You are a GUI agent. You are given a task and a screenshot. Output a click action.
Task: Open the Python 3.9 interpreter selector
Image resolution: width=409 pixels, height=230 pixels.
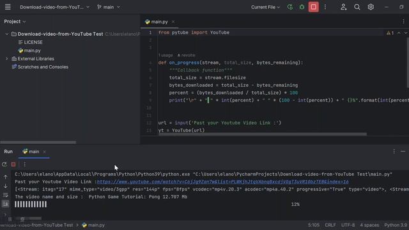click(396, 225)
